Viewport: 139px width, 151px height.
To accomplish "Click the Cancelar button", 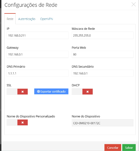I will click(x=113, y=147).
